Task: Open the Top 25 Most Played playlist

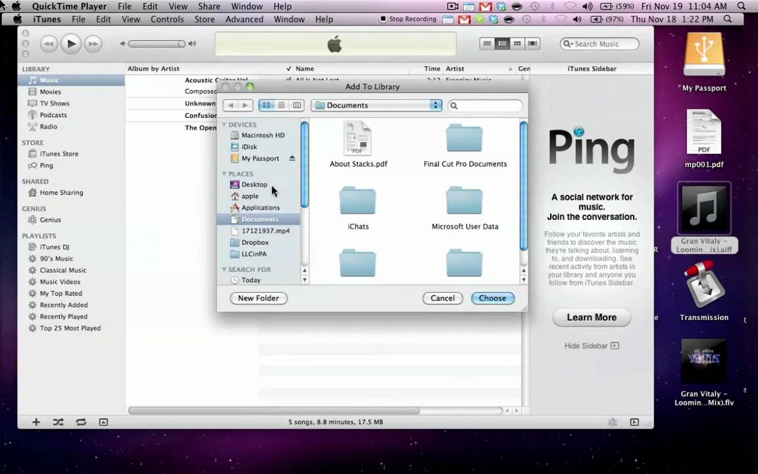Action: pyautogui.click(x=71, y=328)
